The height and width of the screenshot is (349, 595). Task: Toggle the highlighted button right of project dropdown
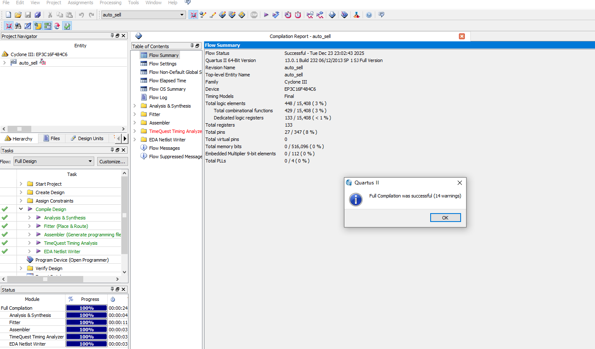coord(194,15)
